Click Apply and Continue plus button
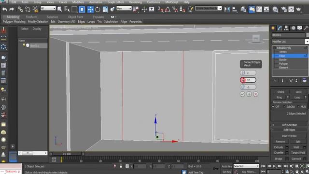 [249, 94]
